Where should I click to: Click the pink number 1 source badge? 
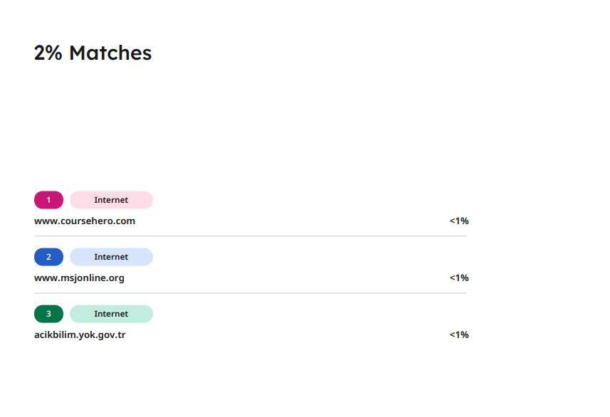(48, 200)
